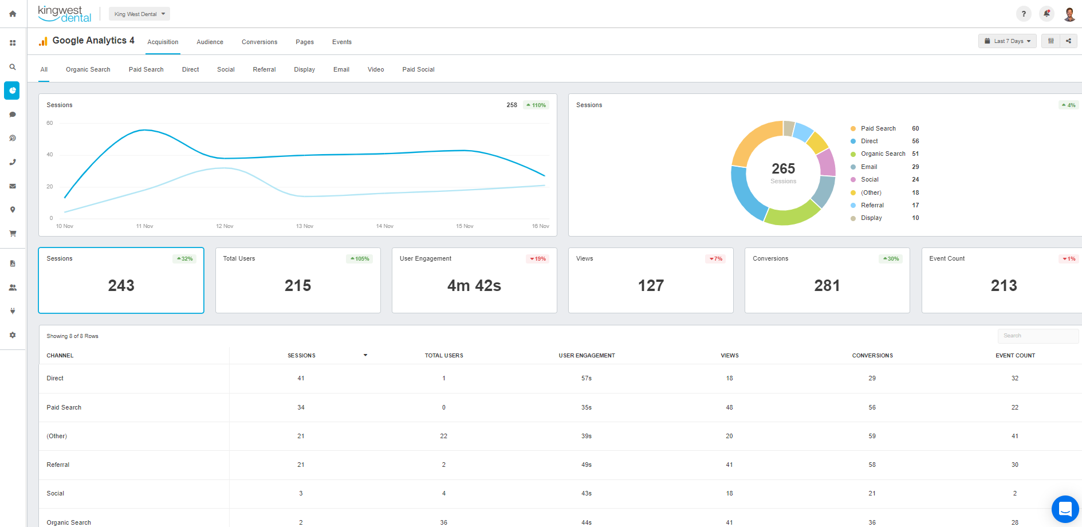
Task: Open the phone calls sidebar icon
Action: click(x=12, y=162)
